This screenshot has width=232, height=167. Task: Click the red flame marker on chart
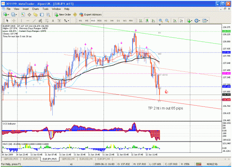click(x=166, y=92)
